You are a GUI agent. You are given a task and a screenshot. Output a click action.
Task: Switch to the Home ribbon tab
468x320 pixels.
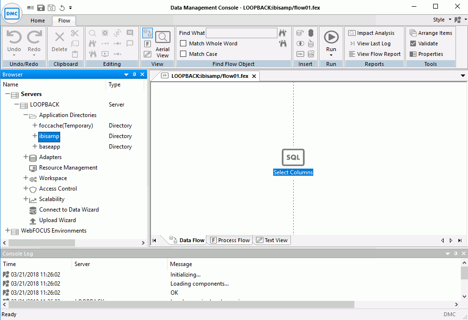point(38,21)
